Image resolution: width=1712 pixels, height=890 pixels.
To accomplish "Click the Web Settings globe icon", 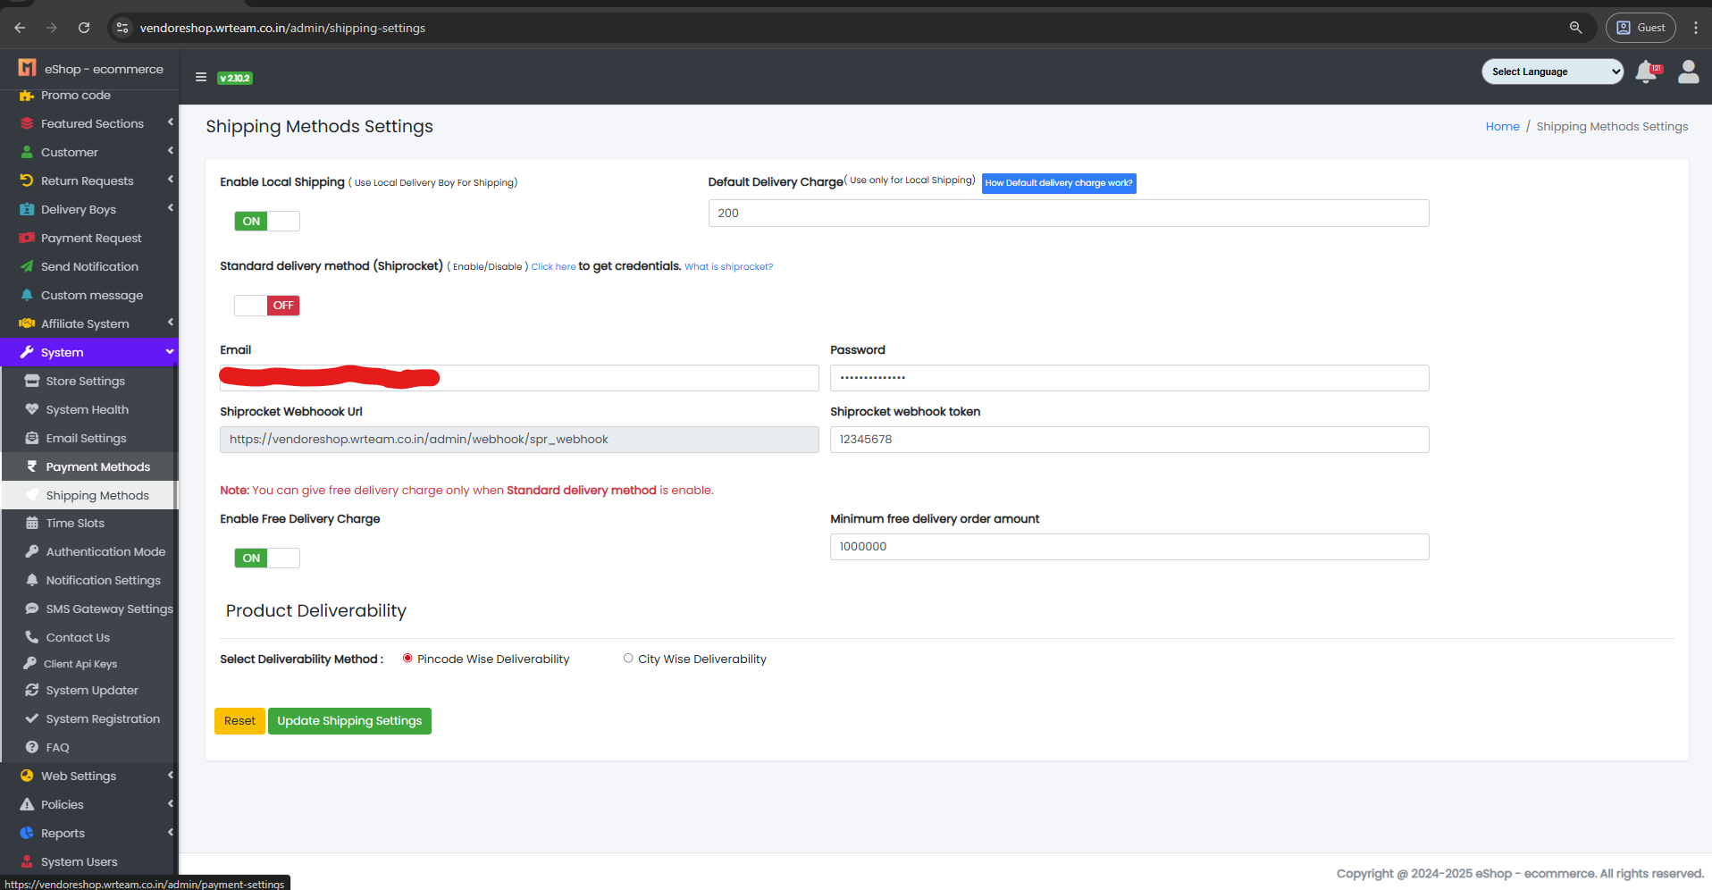I will coord(27,776).
